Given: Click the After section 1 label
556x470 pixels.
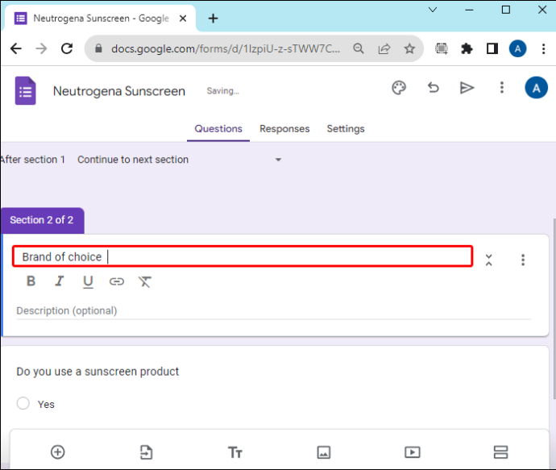Looking at the screenshot, I should coord(32,160).
